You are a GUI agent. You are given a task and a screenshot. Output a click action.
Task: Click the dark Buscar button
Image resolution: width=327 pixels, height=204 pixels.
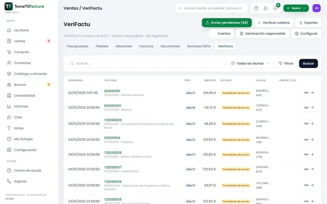pyautogui.click(x=308, y=63)
